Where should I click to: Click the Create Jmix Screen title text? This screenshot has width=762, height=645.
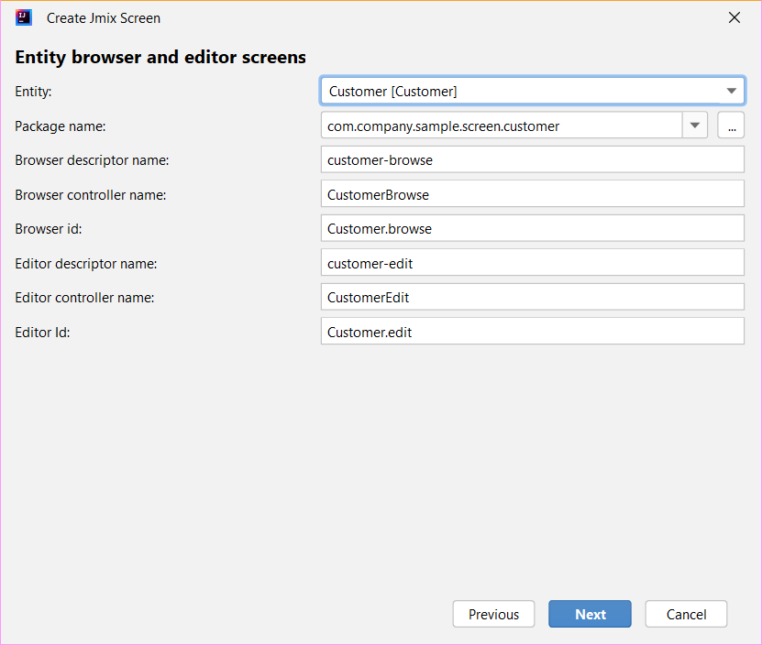click(104, 18)
